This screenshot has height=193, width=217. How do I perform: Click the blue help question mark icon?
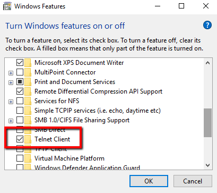[207, 25]
